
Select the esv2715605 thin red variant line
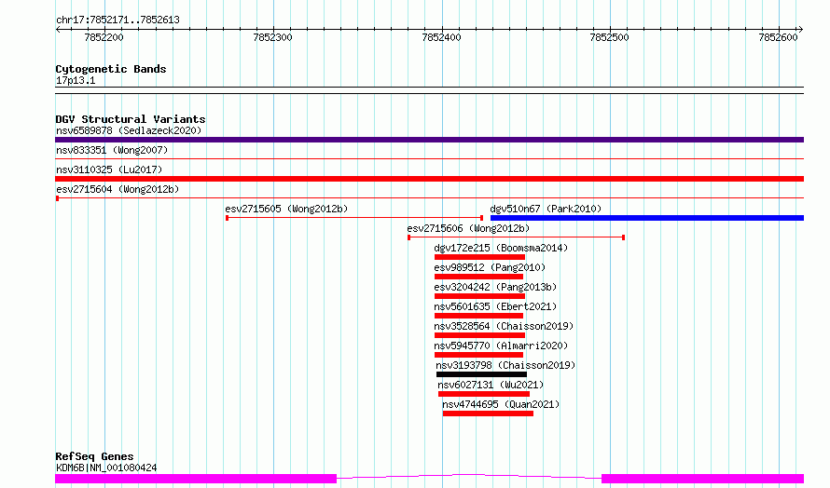[354, 218]
